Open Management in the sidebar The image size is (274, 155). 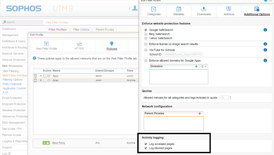pyautogui.click(x=10, y=35)
